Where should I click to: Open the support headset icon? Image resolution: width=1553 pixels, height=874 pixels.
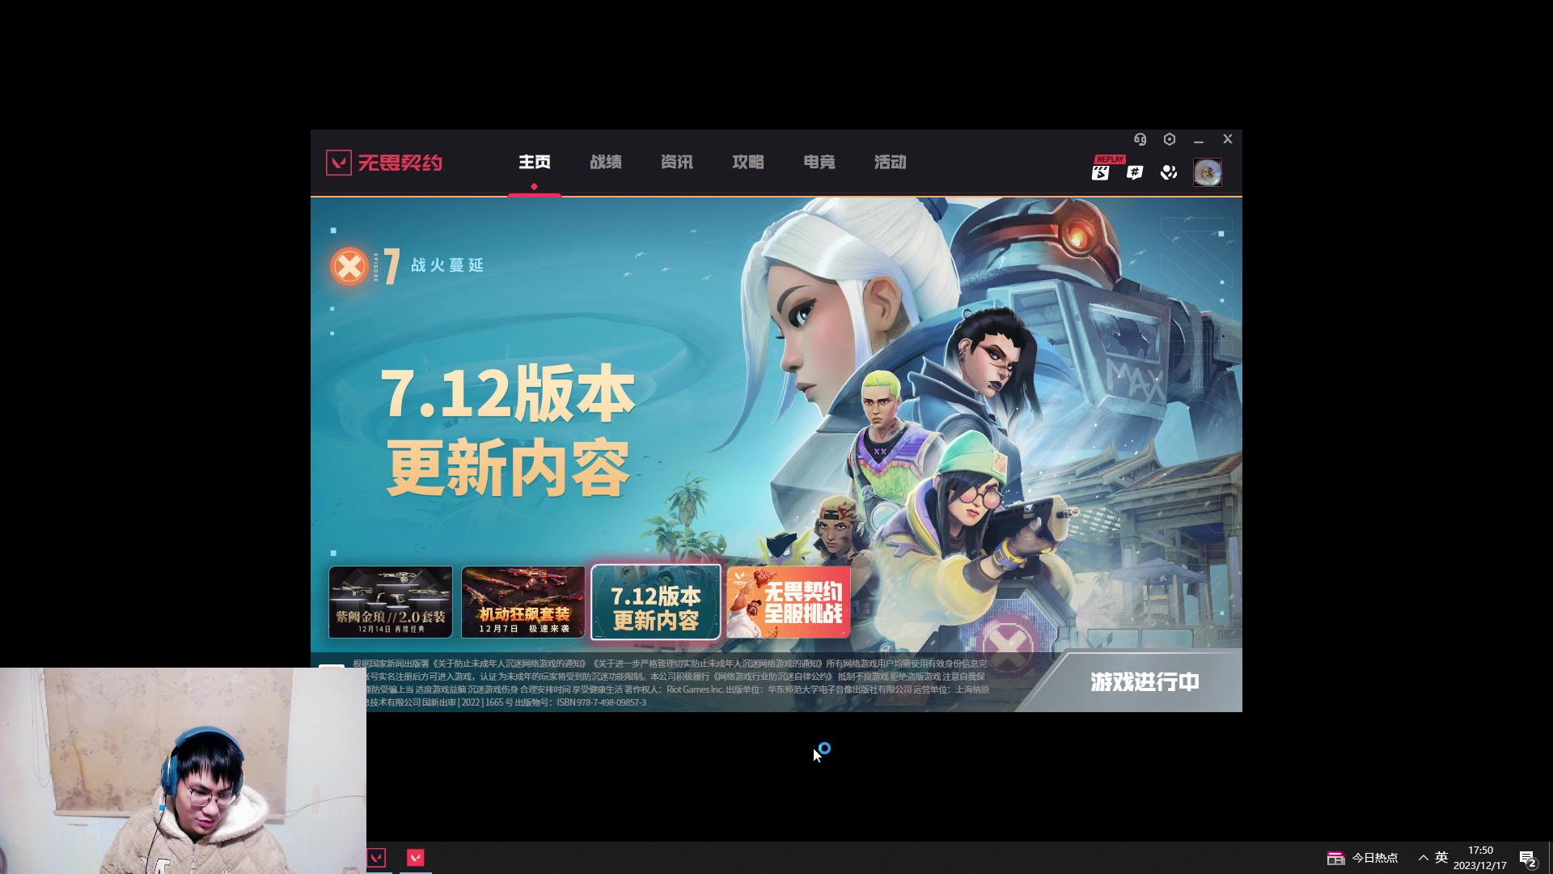(1140, 139)
